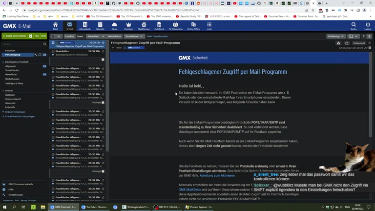The width and height of the screenshot is (375, 211).
Task: Open the Anleitung zum Aktivieren link
Action: click(217, 176)
